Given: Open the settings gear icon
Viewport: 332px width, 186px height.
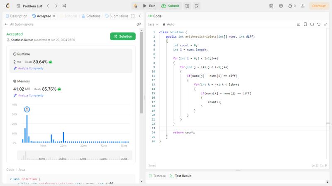Looking at the screenshot, I should point(281,6).
